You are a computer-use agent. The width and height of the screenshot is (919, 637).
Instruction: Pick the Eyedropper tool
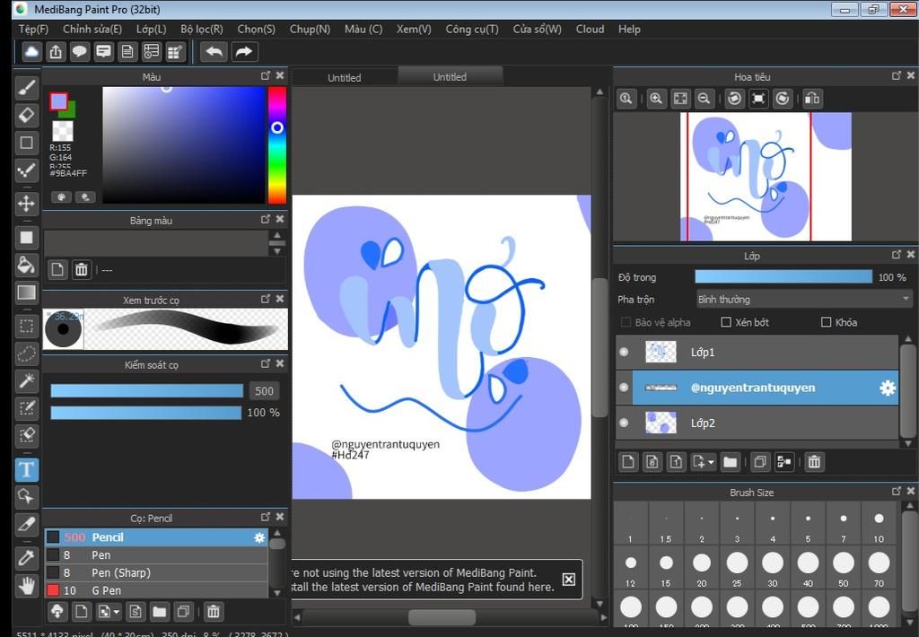(26, 557)
